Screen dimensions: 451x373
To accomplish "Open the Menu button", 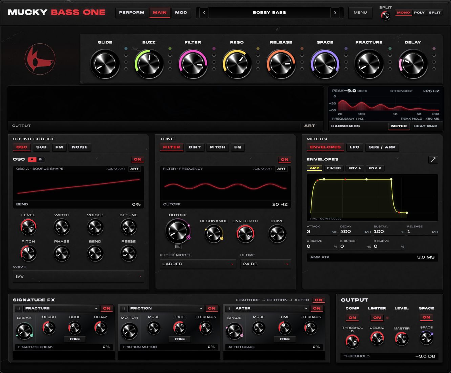I will [360, 13].
